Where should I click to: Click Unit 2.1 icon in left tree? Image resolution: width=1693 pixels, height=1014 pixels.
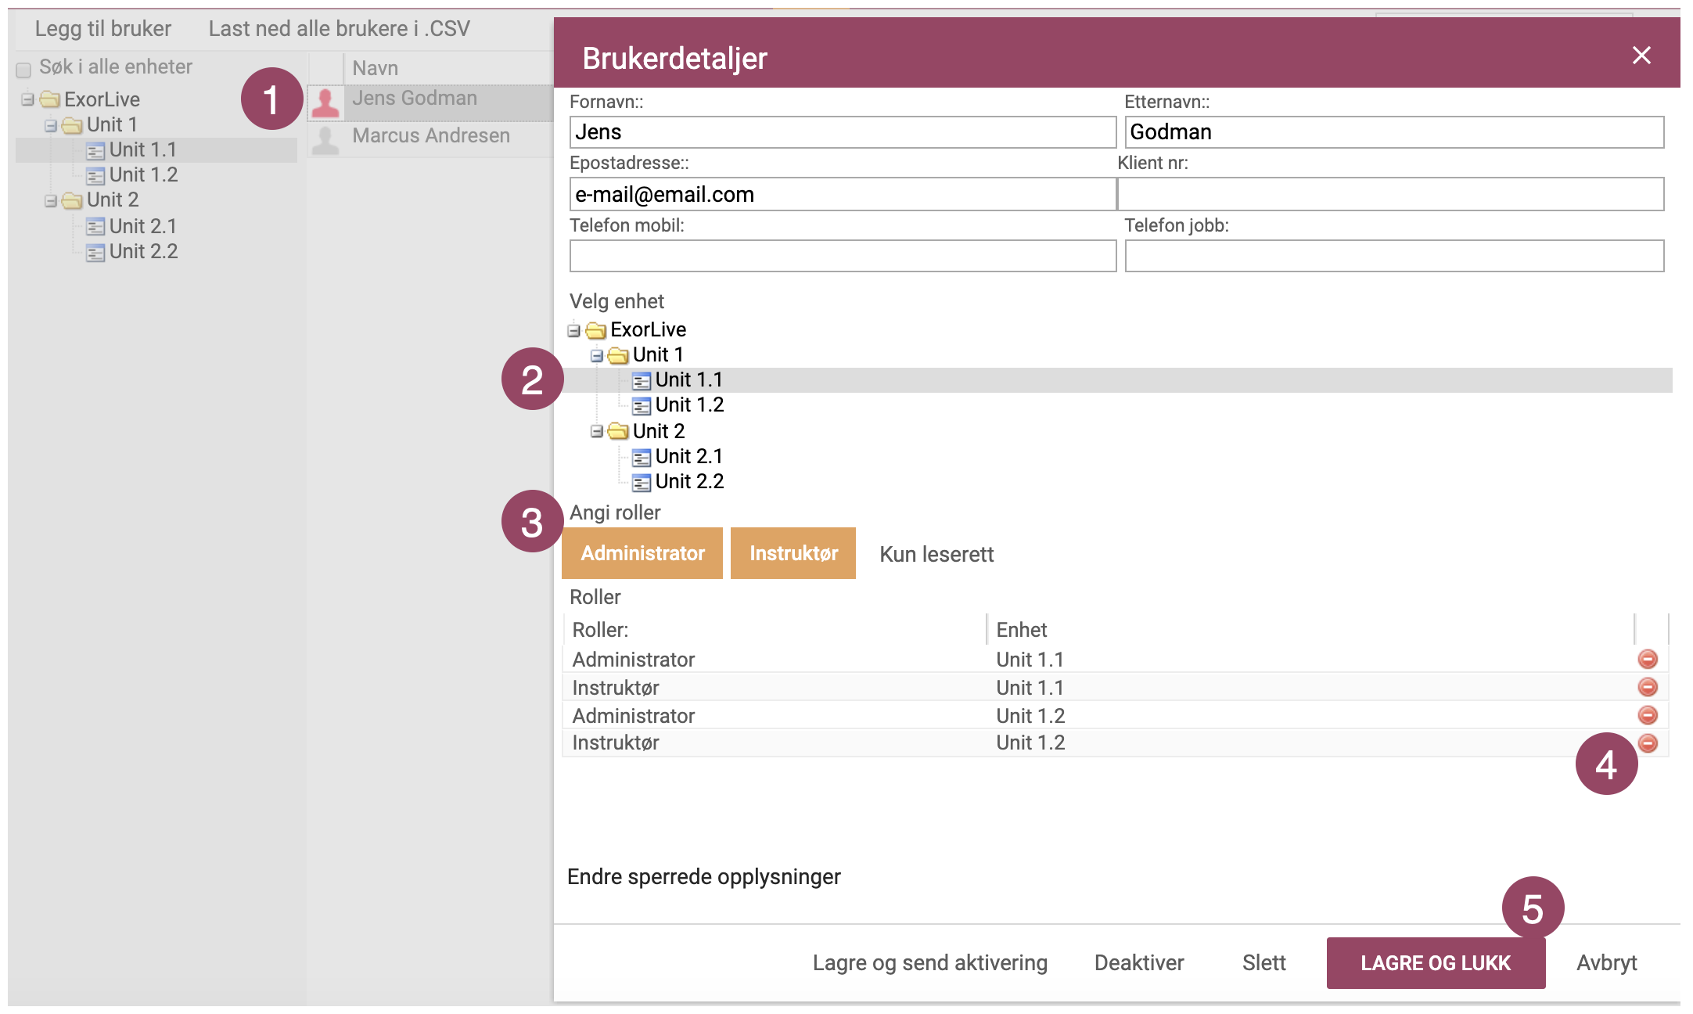tap(95, 227)
